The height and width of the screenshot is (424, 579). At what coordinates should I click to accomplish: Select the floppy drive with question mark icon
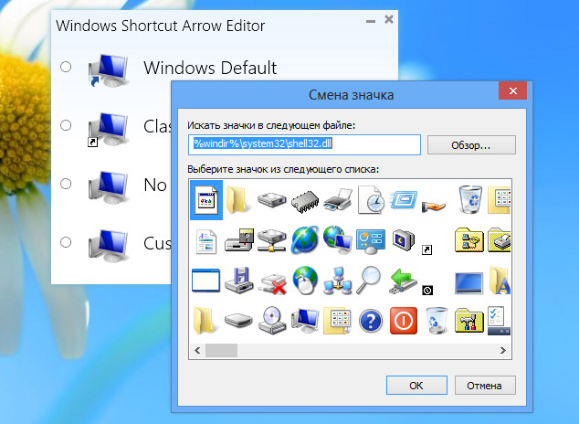point(239,240)
